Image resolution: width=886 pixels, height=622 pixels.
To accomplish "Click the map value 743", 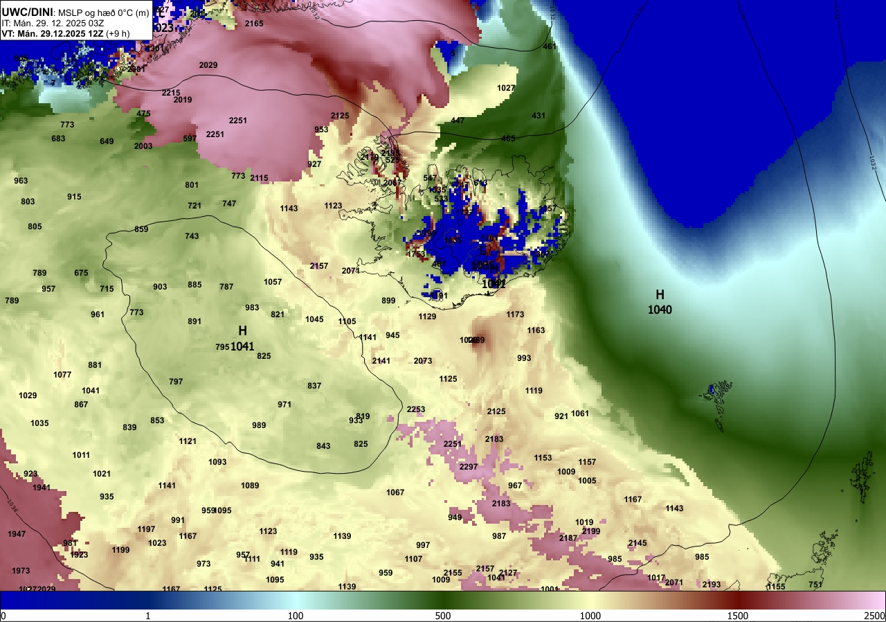I will pos(192,236).
